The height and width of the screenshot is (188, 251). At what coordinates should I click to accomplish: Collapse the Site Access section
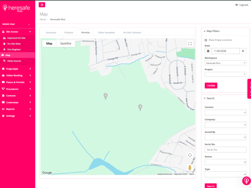click(18, 32)
